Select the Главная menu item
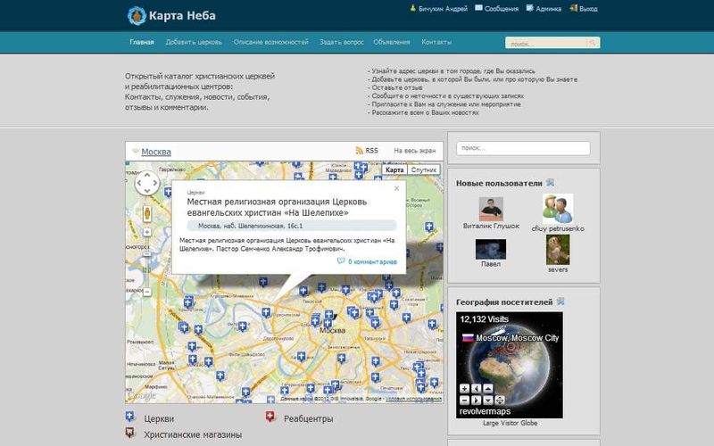The width and height of the screenshot is (714, 446). pyautogui.click(x=142, y=42)
